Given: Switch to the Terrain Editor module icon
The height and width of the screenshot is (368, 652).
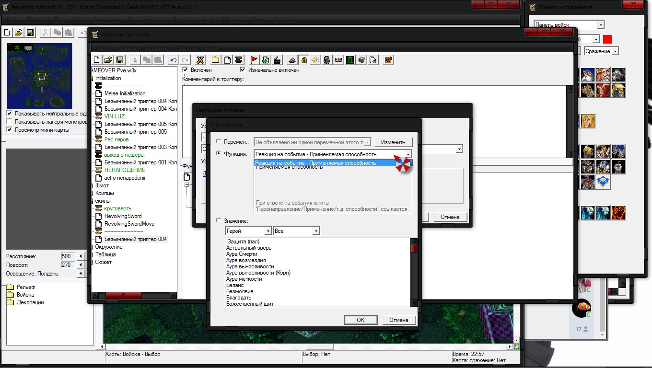Looking at the screenshot, I should pos(292,60).
